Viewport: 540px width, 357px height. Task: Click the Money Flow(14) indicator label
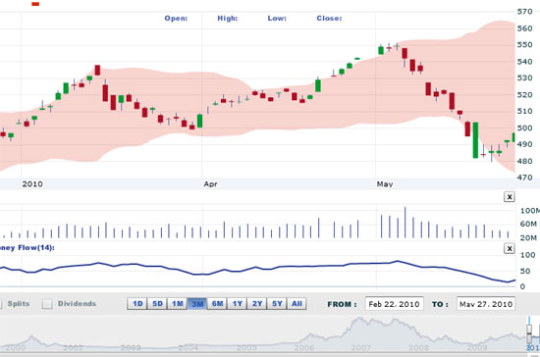27,247
